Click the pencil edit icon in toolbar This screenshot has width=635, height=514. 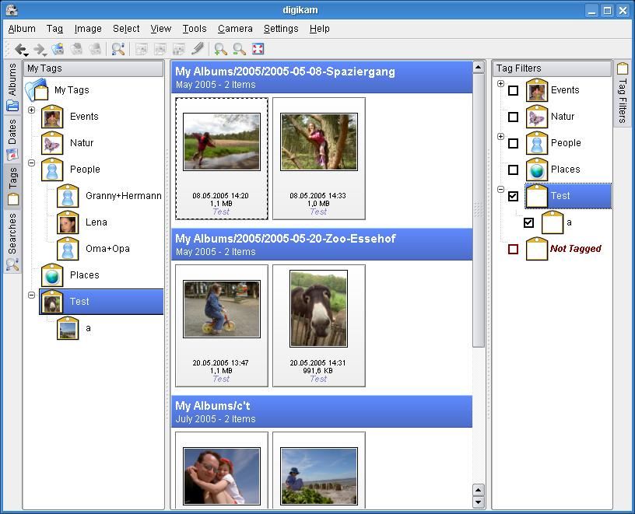point(197,49)
